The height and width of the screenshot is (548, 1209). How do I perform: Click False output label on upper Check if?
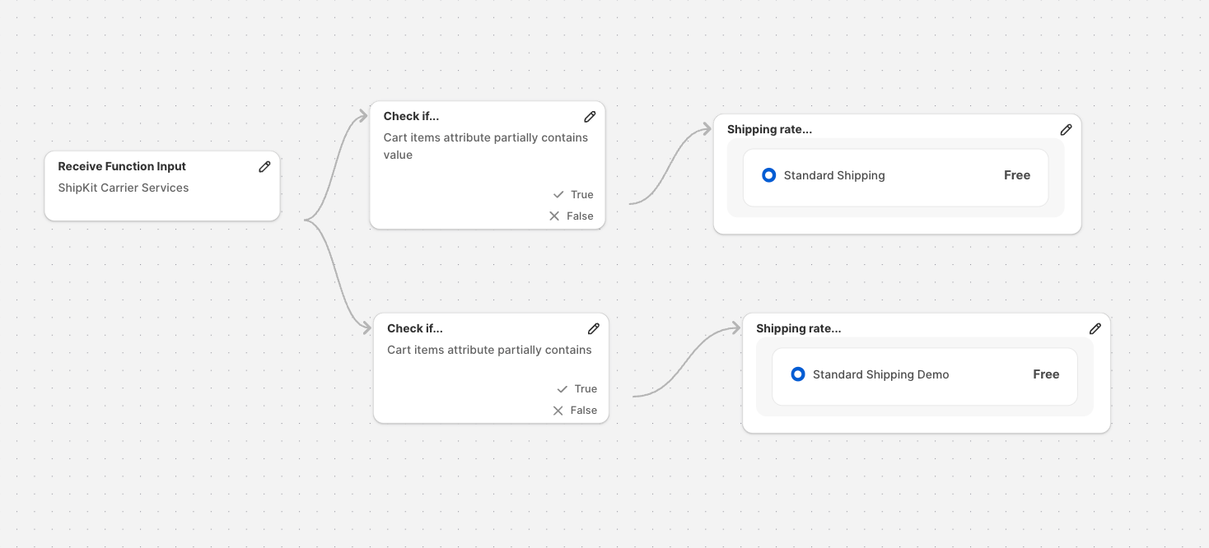580,216
